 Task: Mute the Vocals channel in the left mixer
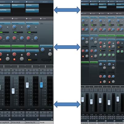pyautogui.click(x=43, y=70)
